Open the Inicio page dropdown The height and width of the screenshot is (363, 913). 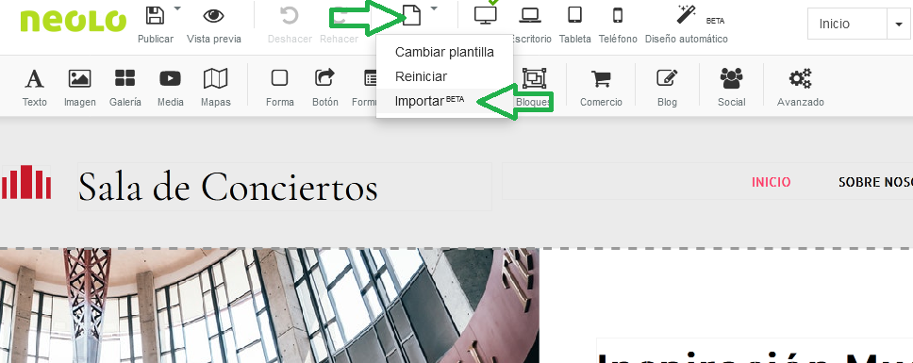859,24
